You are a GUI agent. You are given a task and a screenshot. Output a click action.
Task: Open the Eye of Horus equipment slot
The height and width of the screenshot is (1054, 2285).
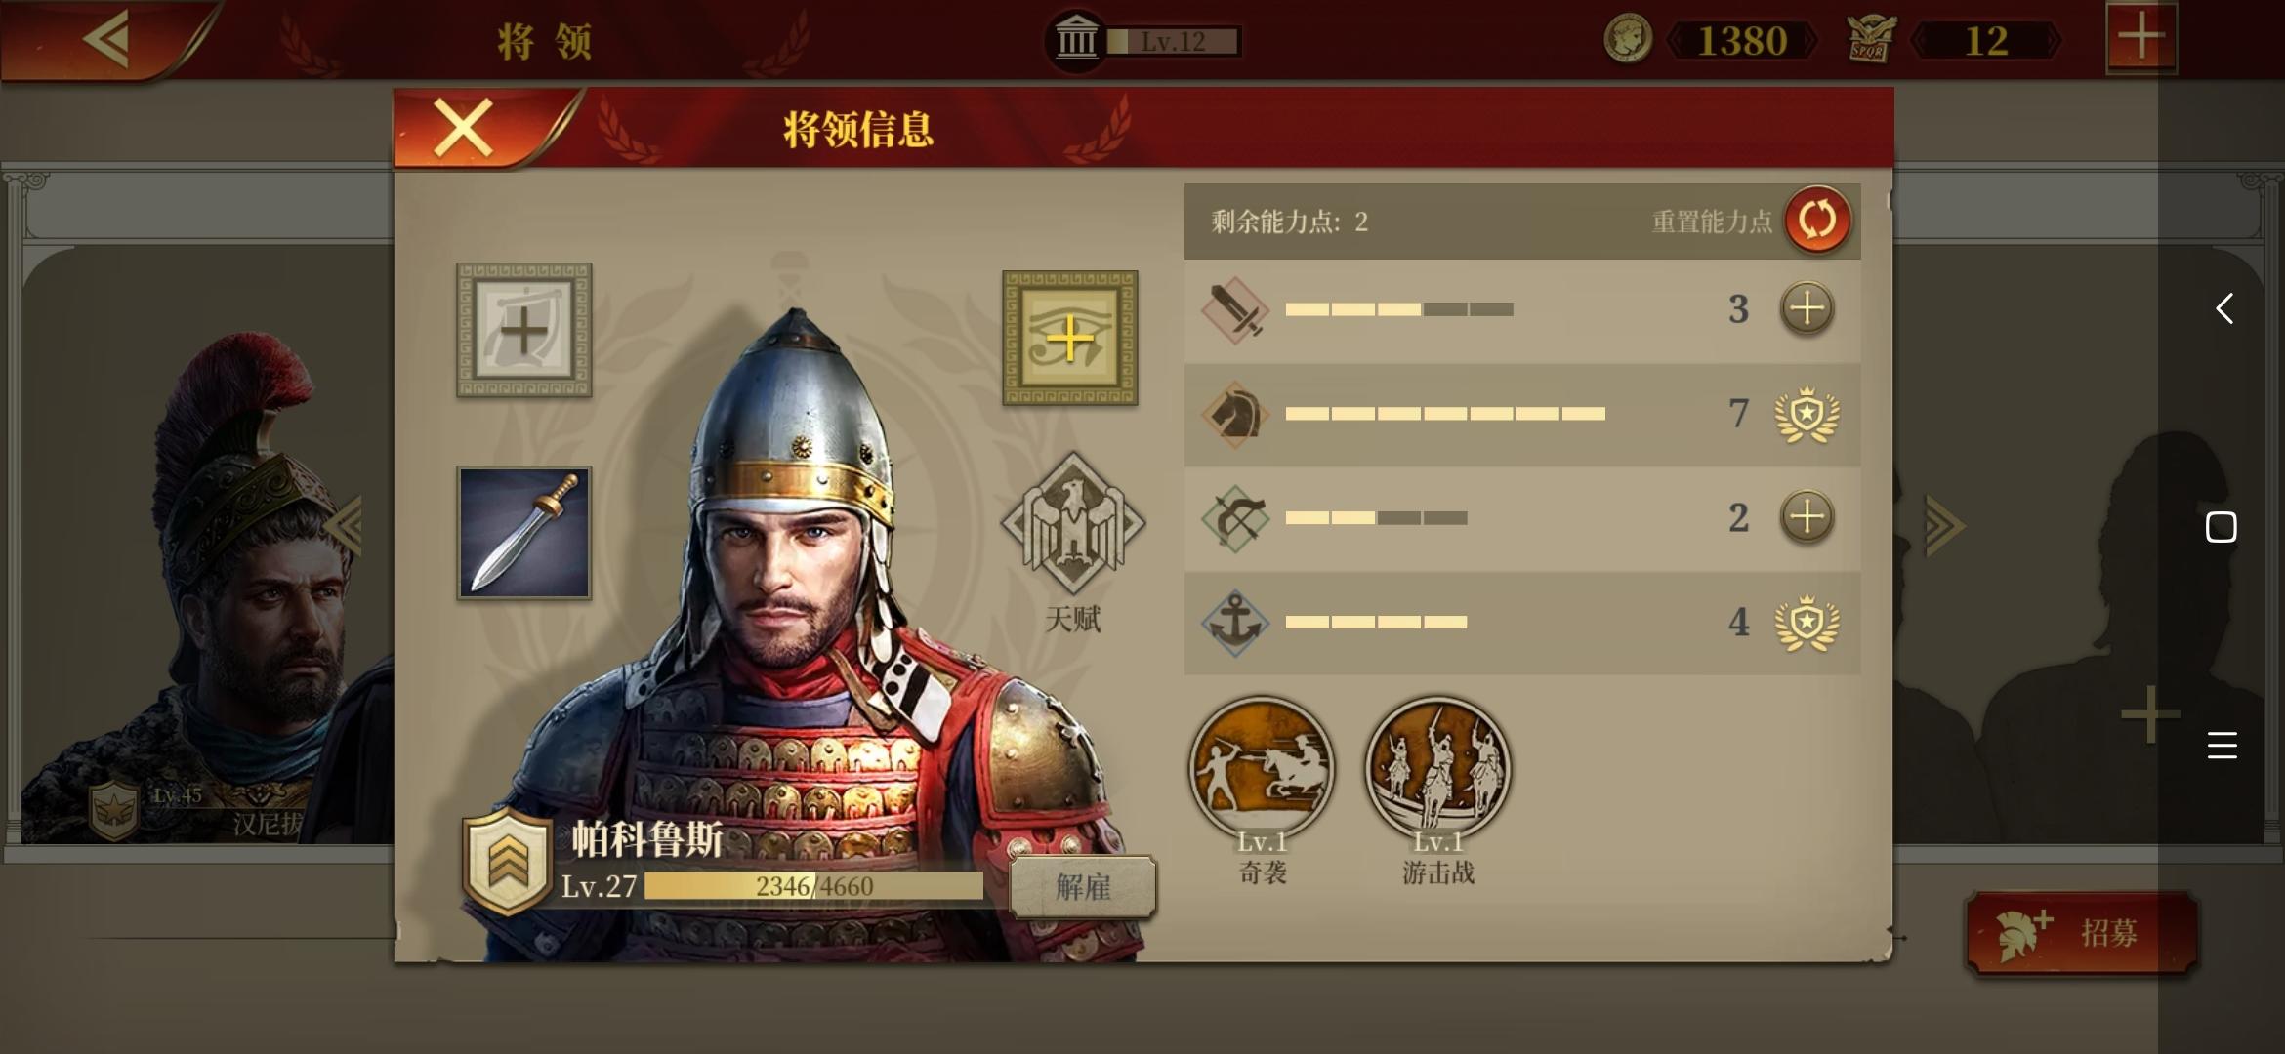point(1070,339)
